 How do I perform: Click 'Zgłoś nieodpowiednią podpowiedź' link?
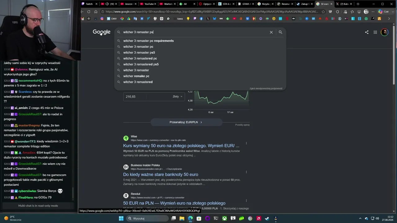(266, 89)
